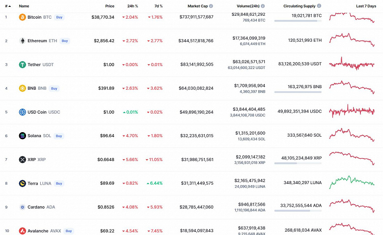This screenshot has height=235, width=383.
Task: Sort the table by Price column
Action: 109,6
